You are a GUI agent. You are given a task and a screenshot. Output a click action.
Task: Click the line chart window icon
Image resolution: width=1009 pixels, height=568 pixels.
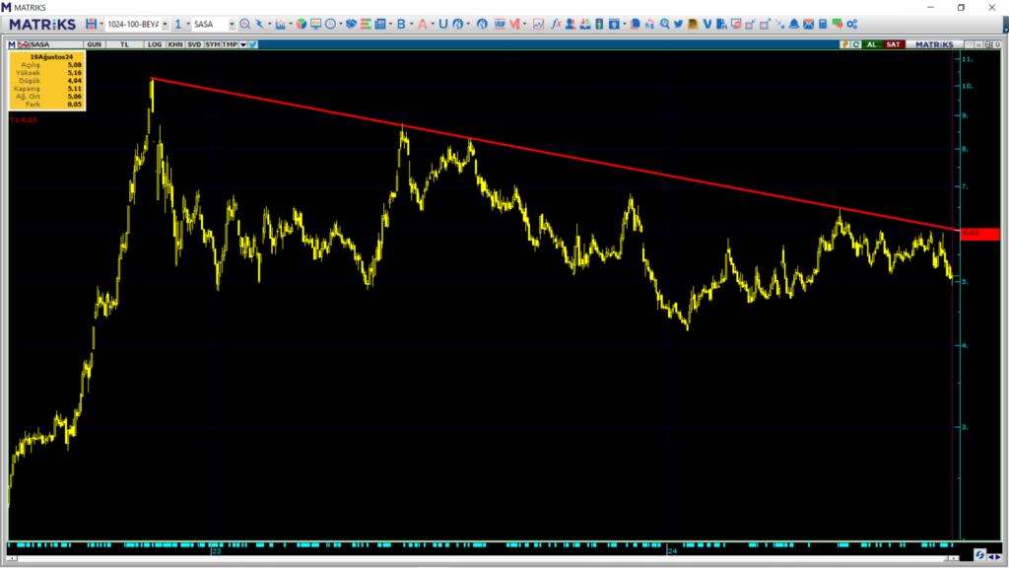coord(538,24)
